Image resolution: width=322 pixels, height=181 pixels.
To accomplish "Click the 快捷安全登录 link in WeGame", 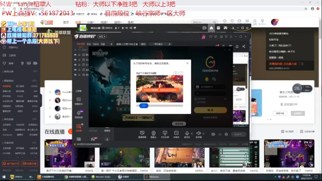I will (210, 117).
